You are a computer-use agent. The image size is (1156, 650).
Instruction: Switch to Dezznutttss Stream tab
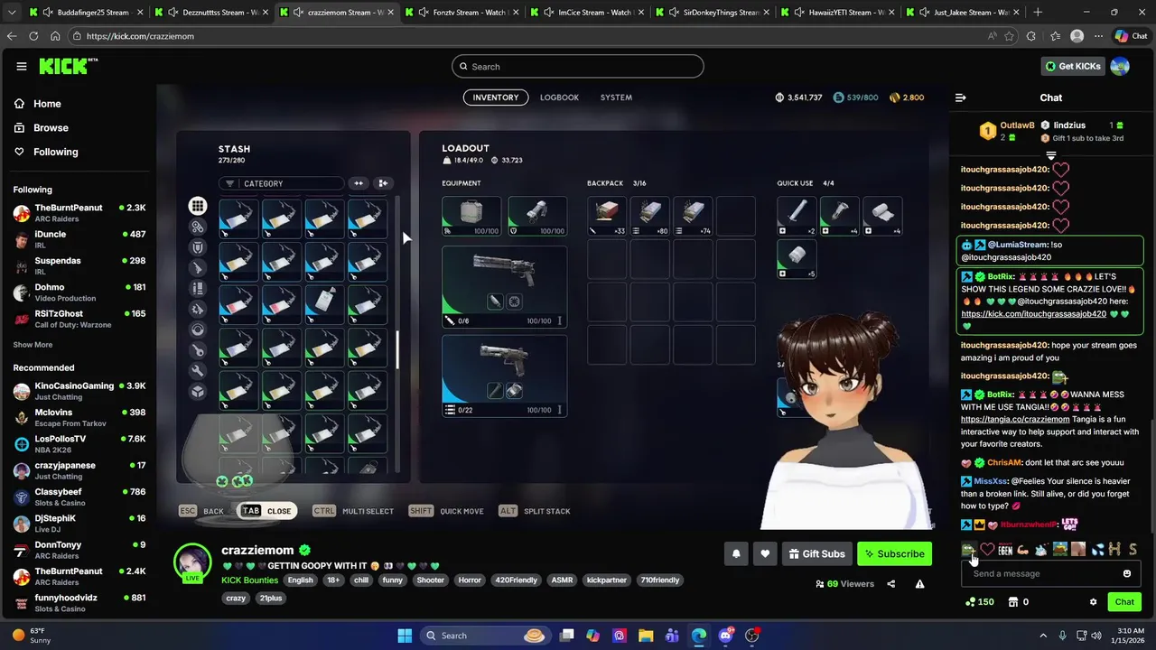coord(211,13)
